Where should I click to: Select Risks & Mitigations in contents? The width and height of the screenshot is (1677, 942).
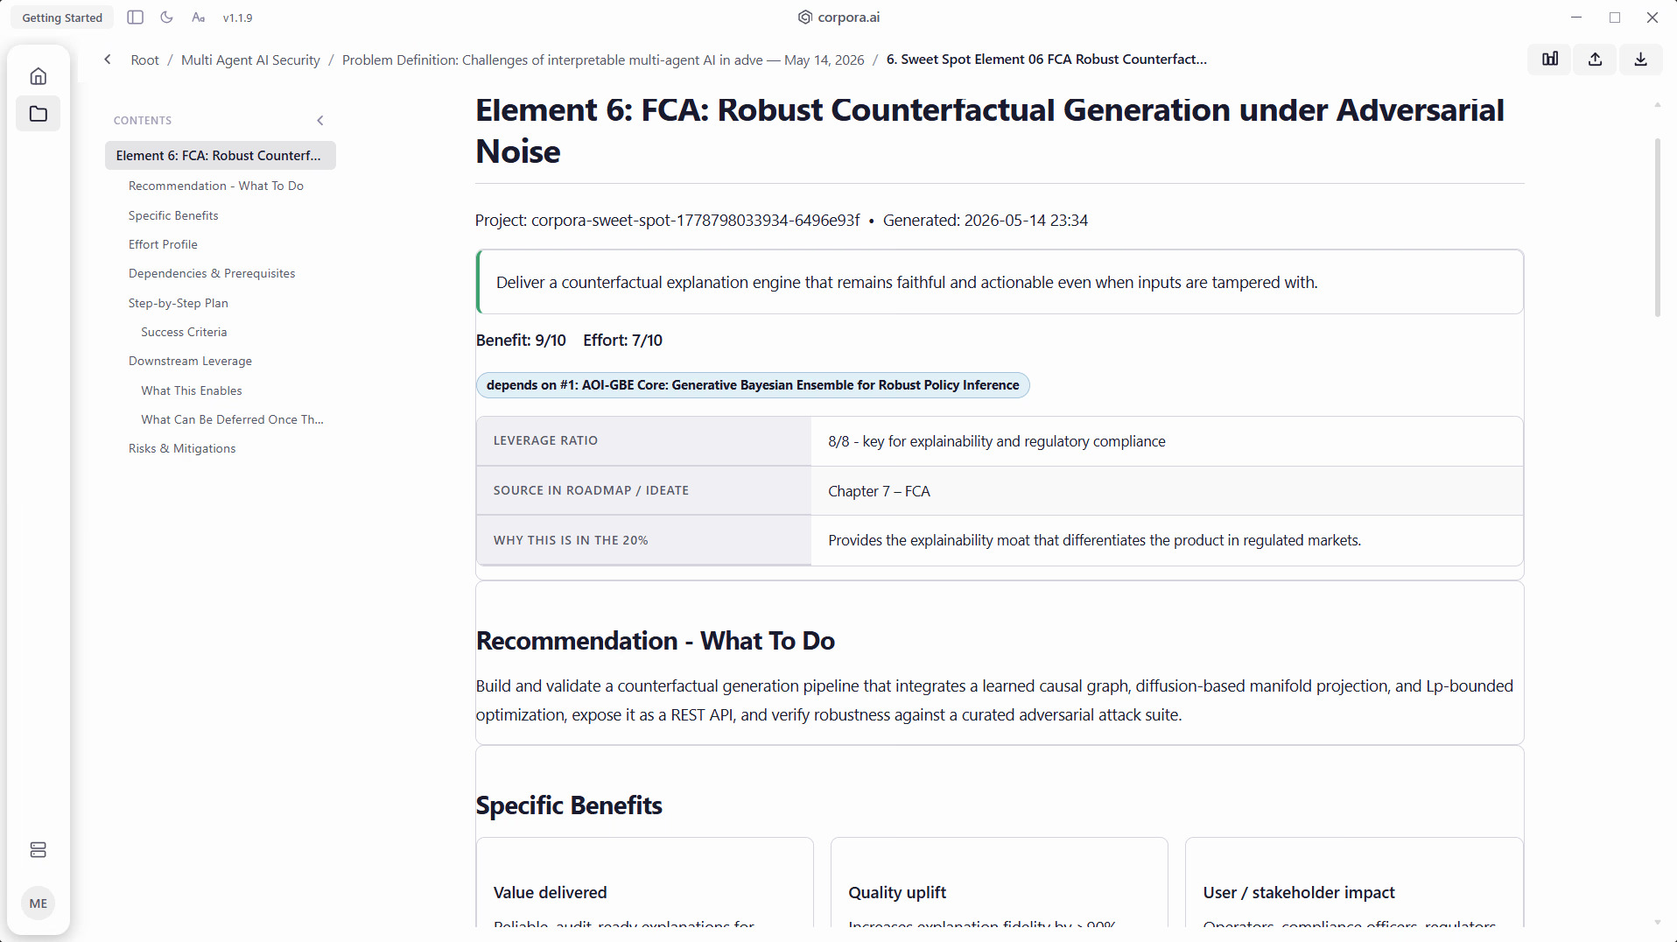click(x=182, y=448)
